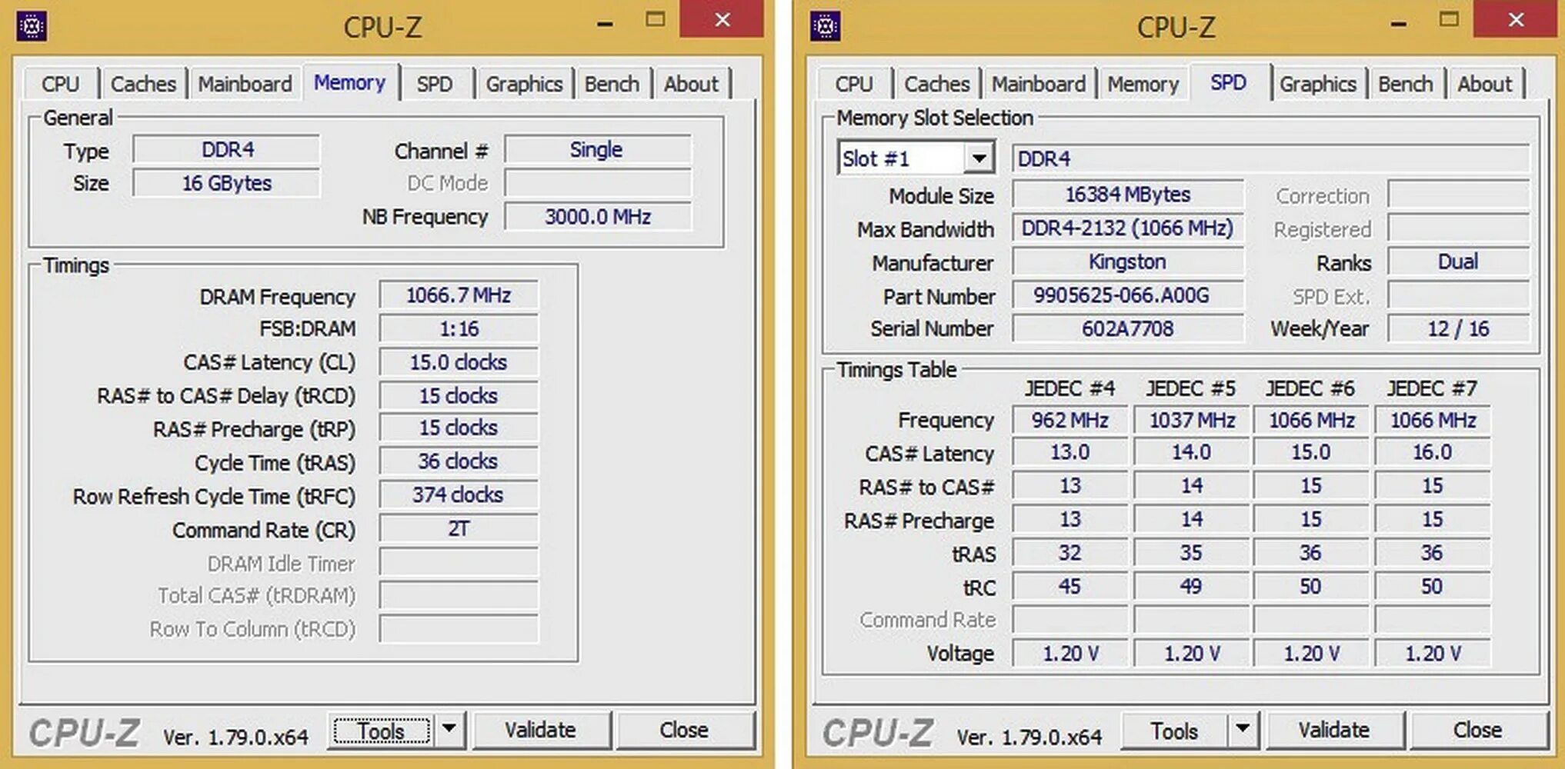The image size is (1565, 769).
Task: Switch to SPD tab in the left window
Action: (x=435, y=84)
